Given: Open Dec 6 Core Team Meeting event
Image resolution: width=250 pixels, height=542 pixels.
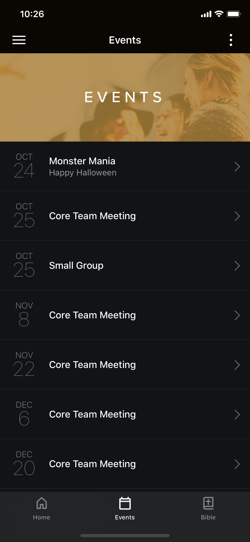Looking at the screenshot, I should [x=125, y=414].
